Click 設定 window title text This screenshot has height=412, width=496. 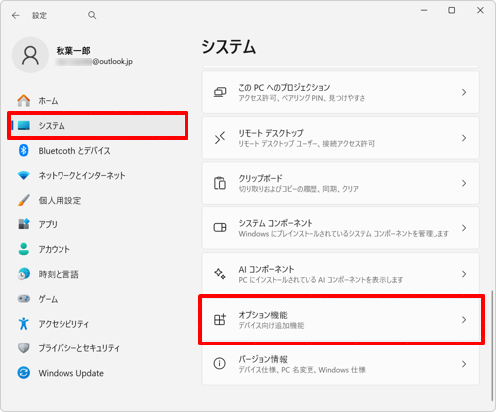tap(39, 15)
